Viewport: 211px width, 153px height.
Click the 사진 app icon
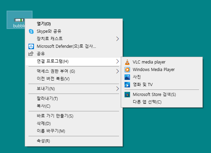[x=127, y=77]
